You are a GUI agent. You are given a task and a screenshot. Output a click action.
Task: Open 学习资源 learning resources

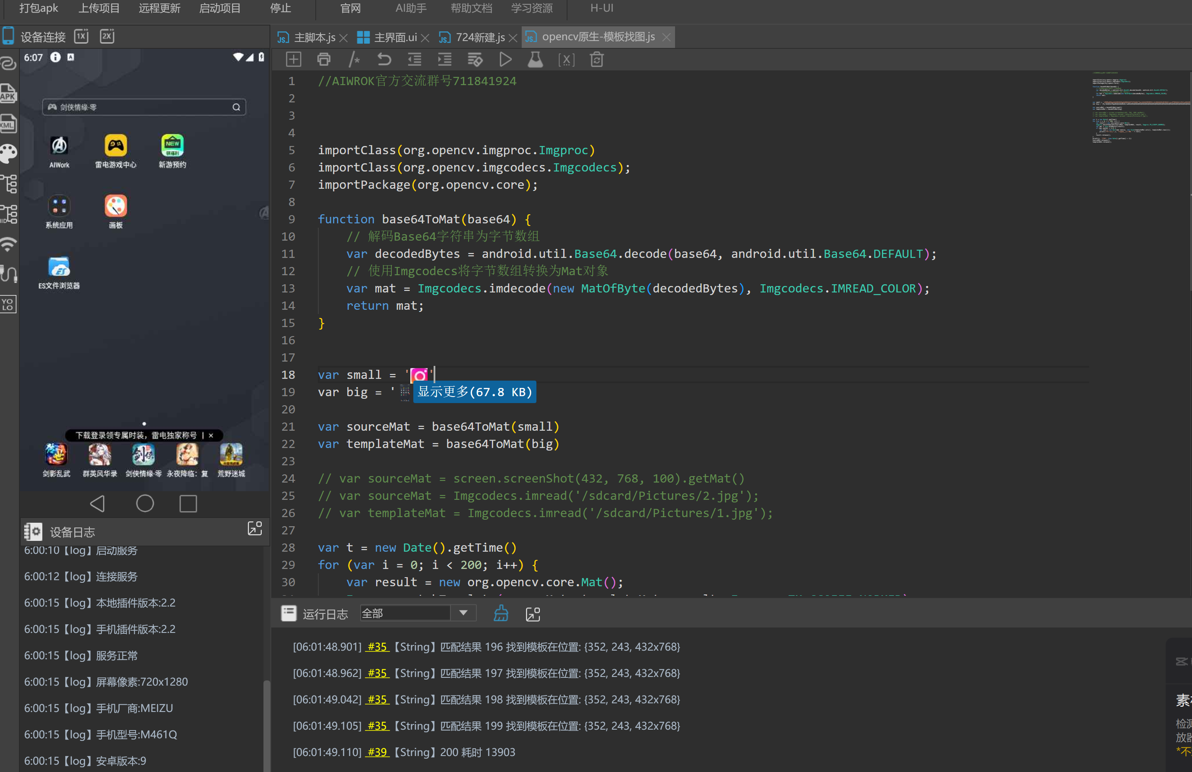click(x=532, y=8)
